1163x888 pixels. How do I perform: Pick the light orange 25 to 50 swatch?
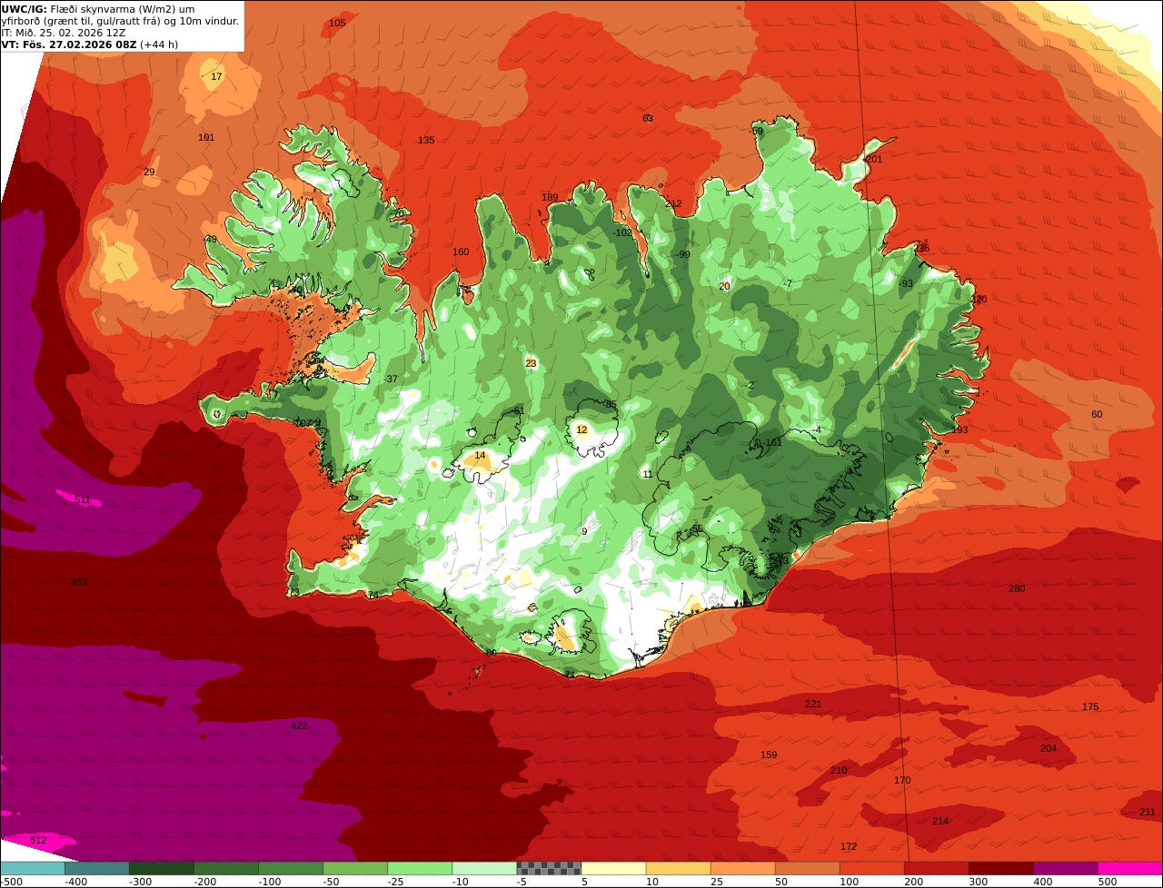point(742,868)
